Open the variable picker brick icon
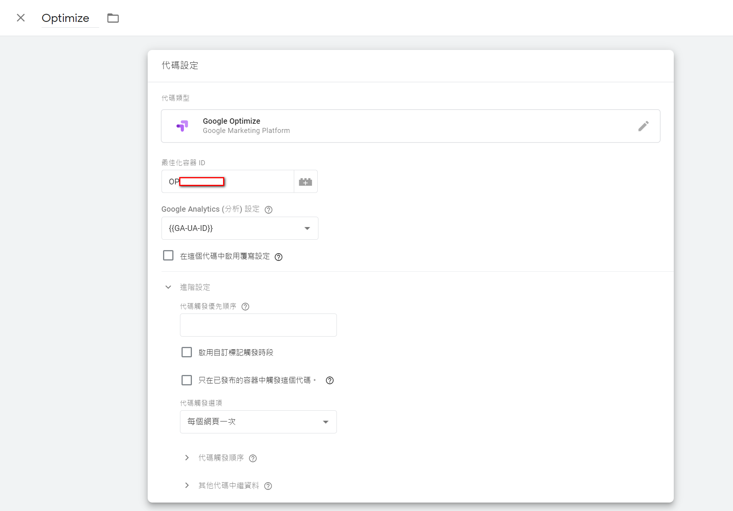 click(x=306, y=181)
